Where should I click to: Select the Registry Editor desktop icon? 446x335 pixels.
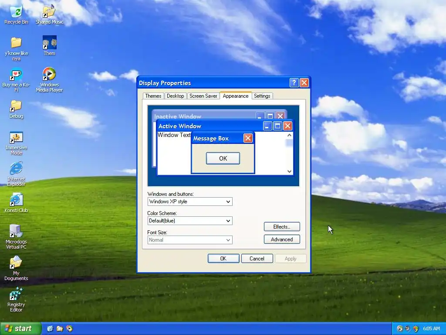pos(16,300)
